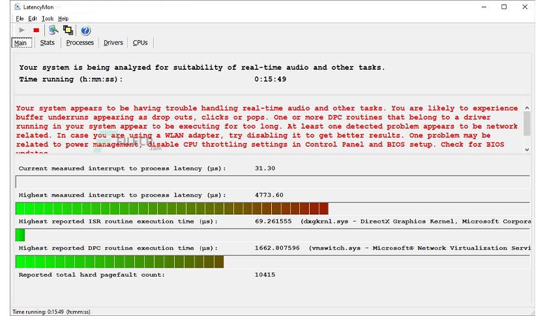Click the 'Time running (h:mm:ss):' label
This screenshot has height=316, width=545.
(x=71, y=80)
